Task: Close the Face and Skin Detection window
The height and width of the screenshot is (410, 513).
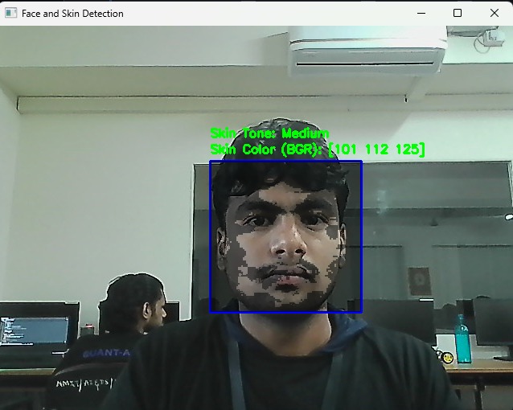Action: coord(495,13)
